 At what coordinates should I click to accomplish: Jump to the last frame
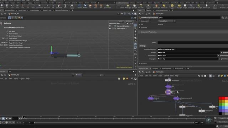point(10,118)
